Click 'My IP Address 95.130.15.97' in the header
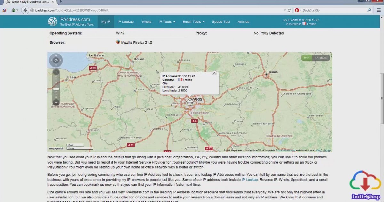Image resolution: width=384 pixels, height=202 pixels. 301,20
